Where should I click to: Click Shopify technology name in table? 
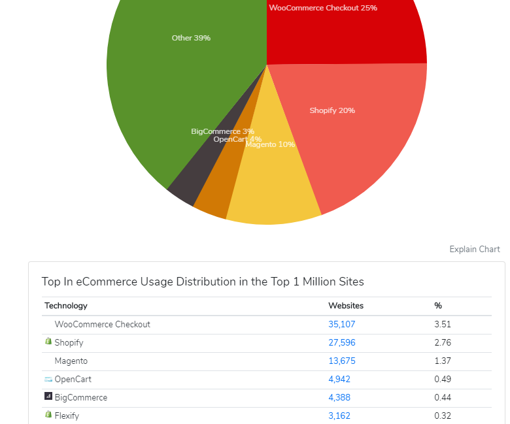pyautogui.click(x=69, y=343)
